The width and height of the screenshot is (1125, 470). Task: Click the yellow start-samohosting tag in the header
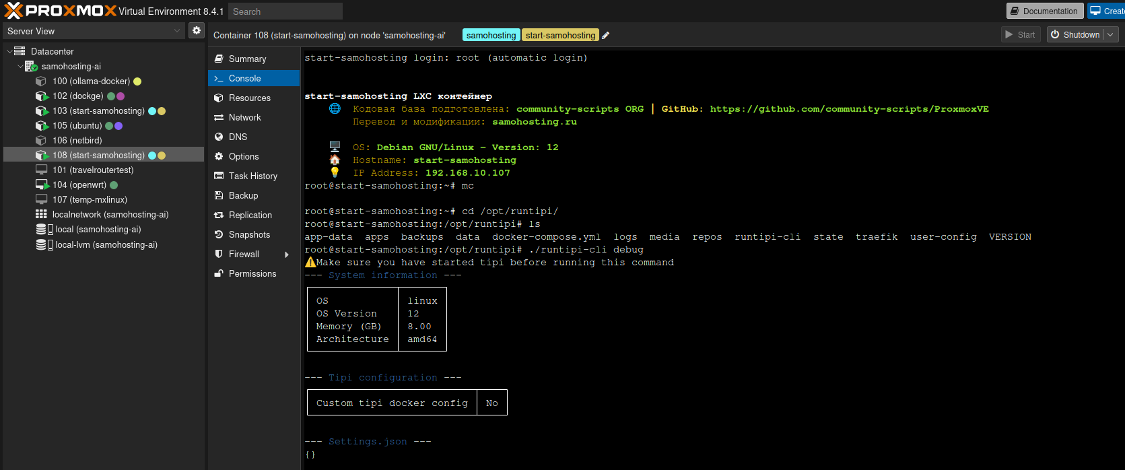560,35
